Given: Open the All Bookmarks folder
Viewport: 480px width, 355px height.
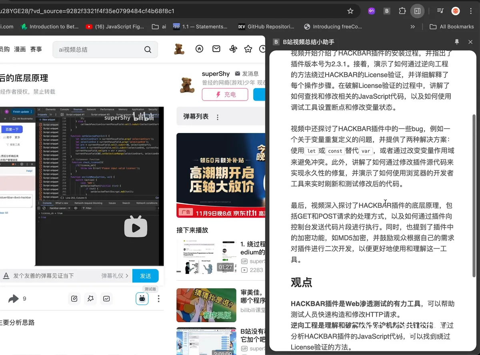Looking at the screenshot, I should click(x=452, y=27).
